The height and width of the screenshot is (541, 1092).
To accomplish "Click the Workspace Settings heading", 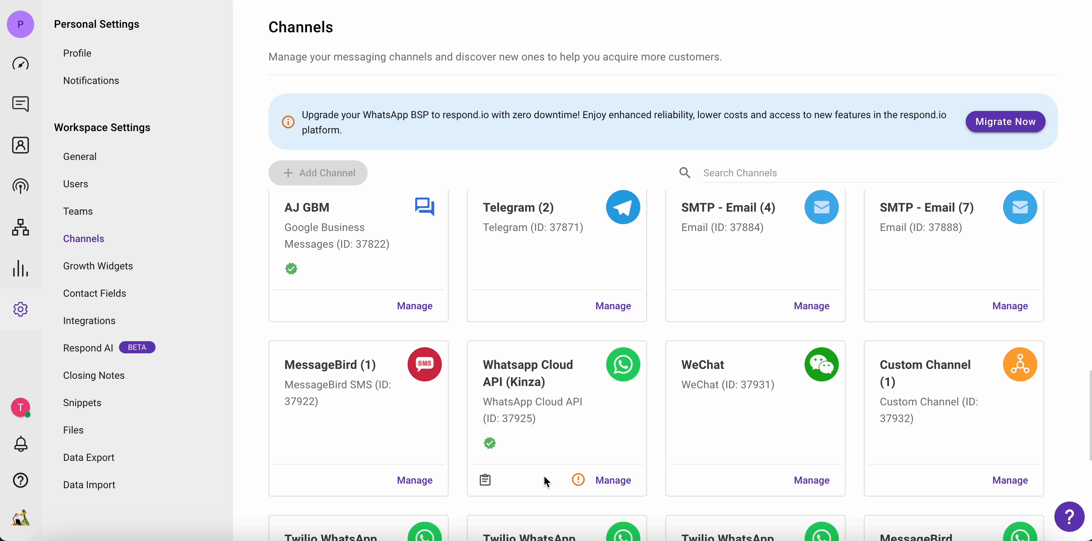I will [102, 128].
